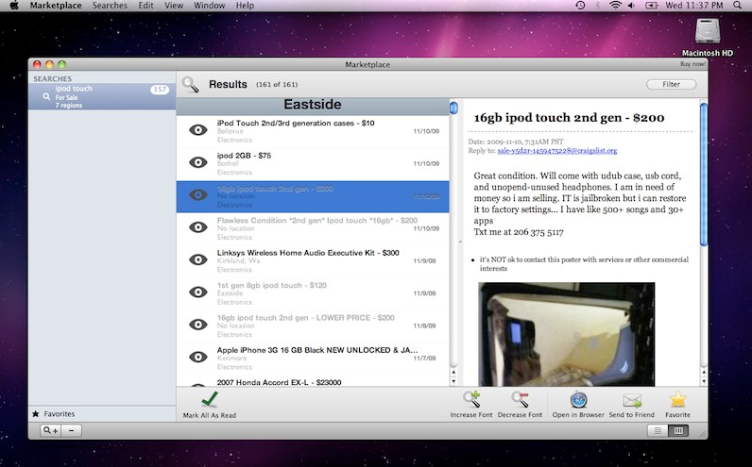Click the Filter button

[x=671, y=85]
